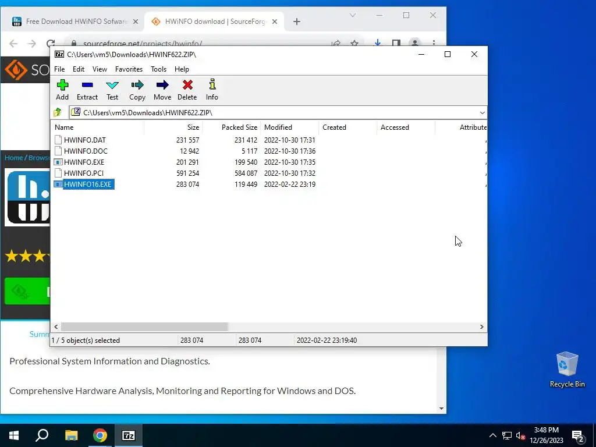Click the Add toolbar icon in 7-Zip
The image size is (596, 447).
62,85
